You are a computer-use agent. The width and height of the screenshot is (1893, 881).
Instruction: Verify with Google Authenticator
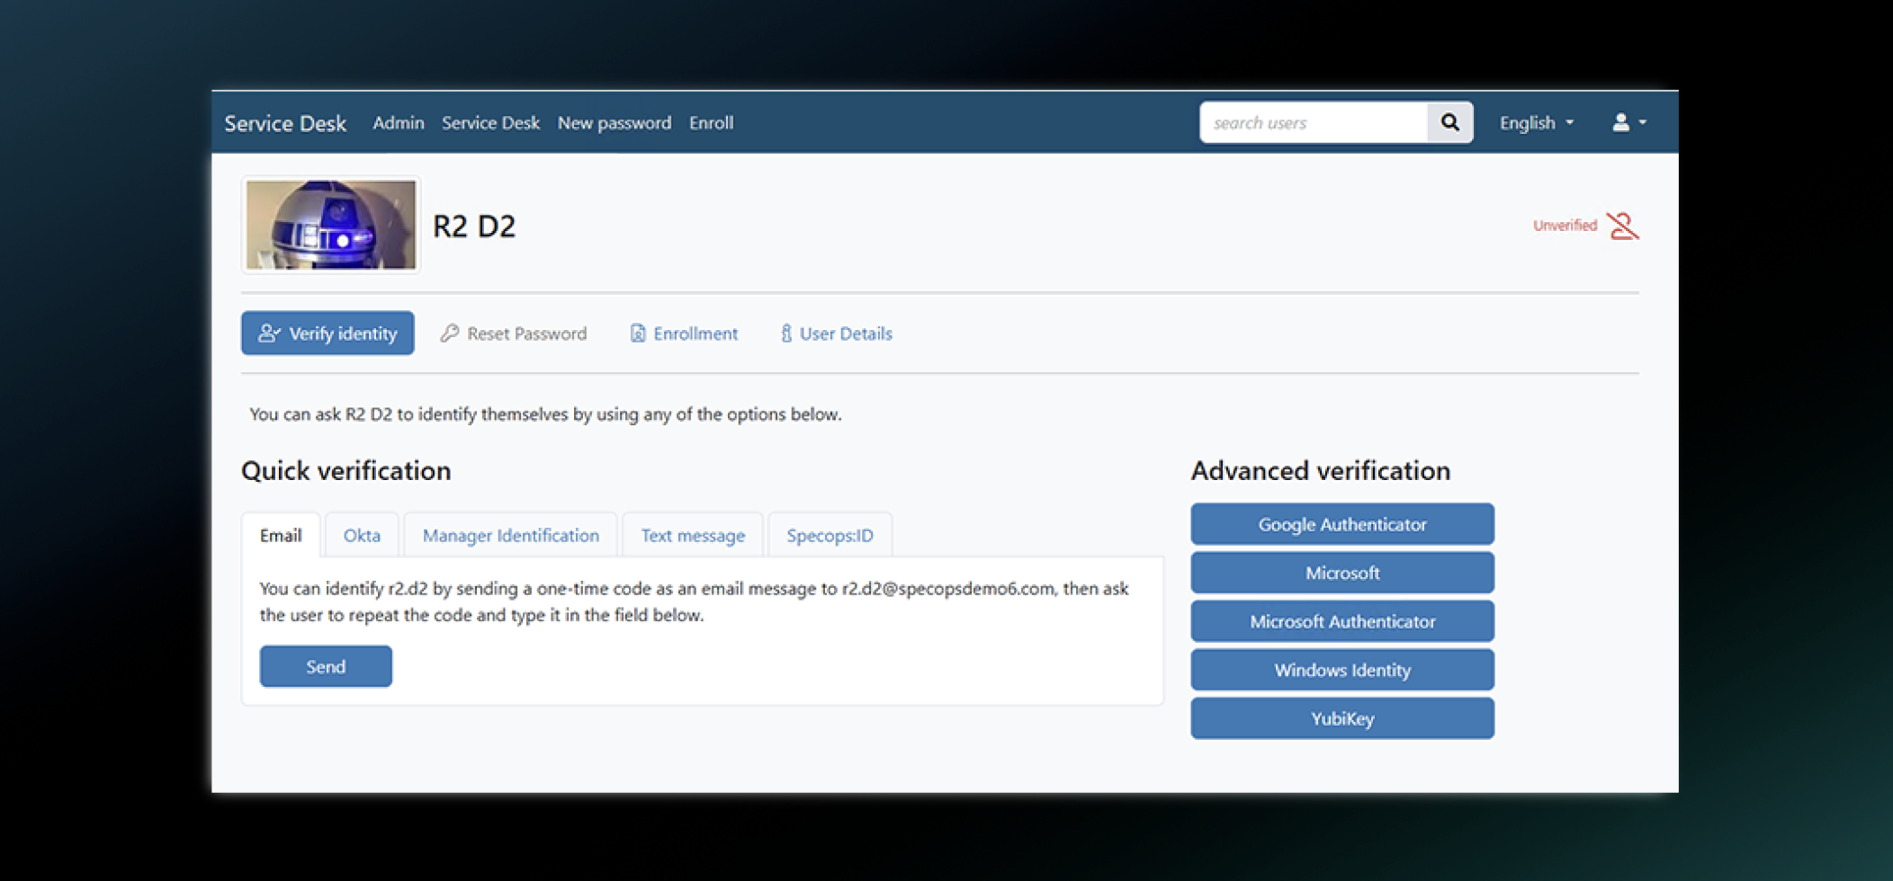pyautogui.click(x=1342, y=524)
